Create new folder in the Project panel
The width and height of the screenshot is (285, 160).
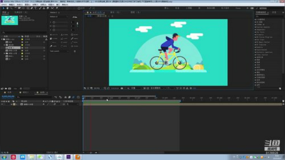point(6,89)
